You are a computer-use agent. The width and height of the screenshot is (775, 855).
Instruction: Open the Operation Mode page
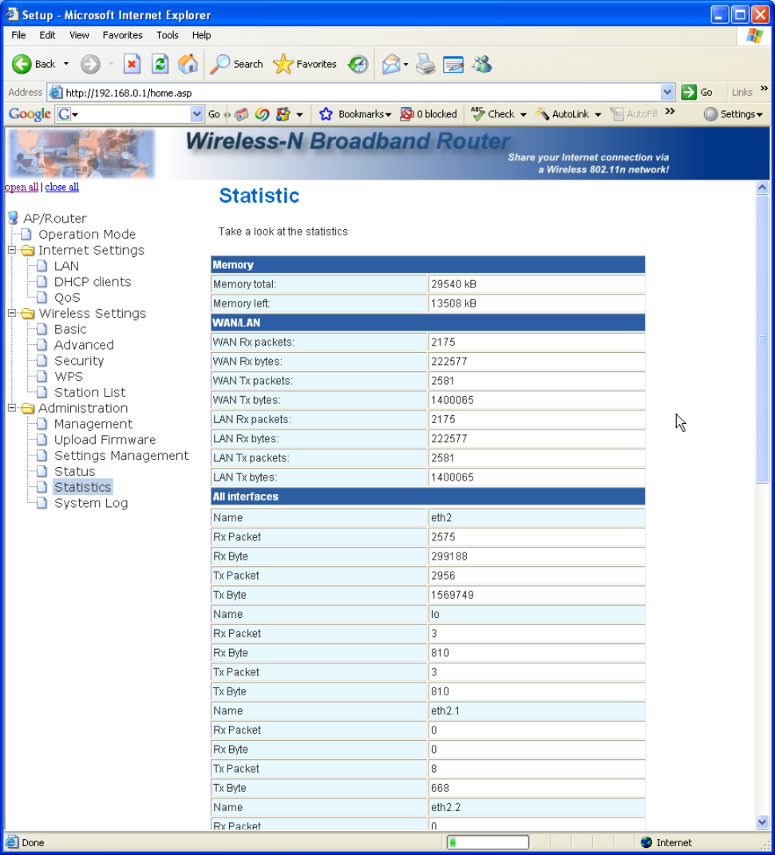coord(87,235)
